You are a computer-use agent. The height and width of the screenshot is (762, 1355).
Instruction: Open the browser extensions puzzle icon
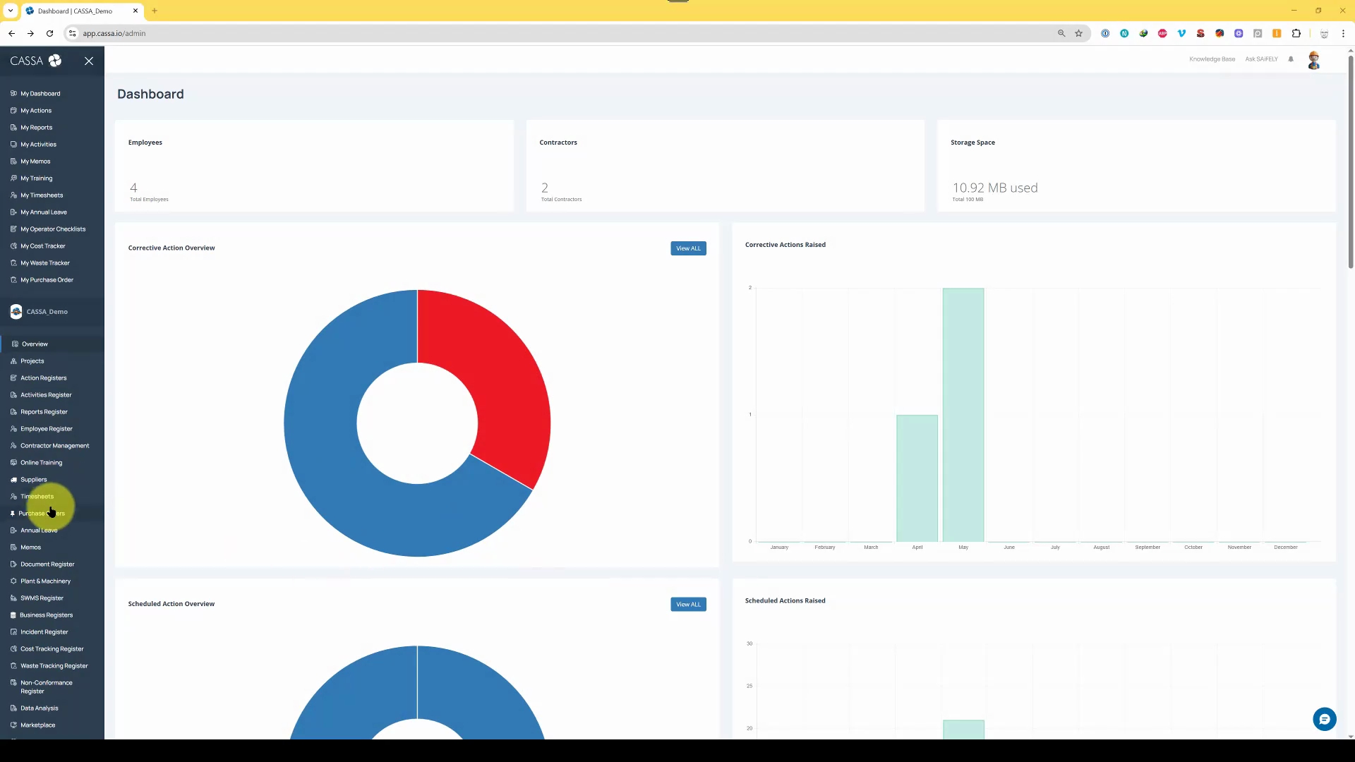pos(1296,33)
